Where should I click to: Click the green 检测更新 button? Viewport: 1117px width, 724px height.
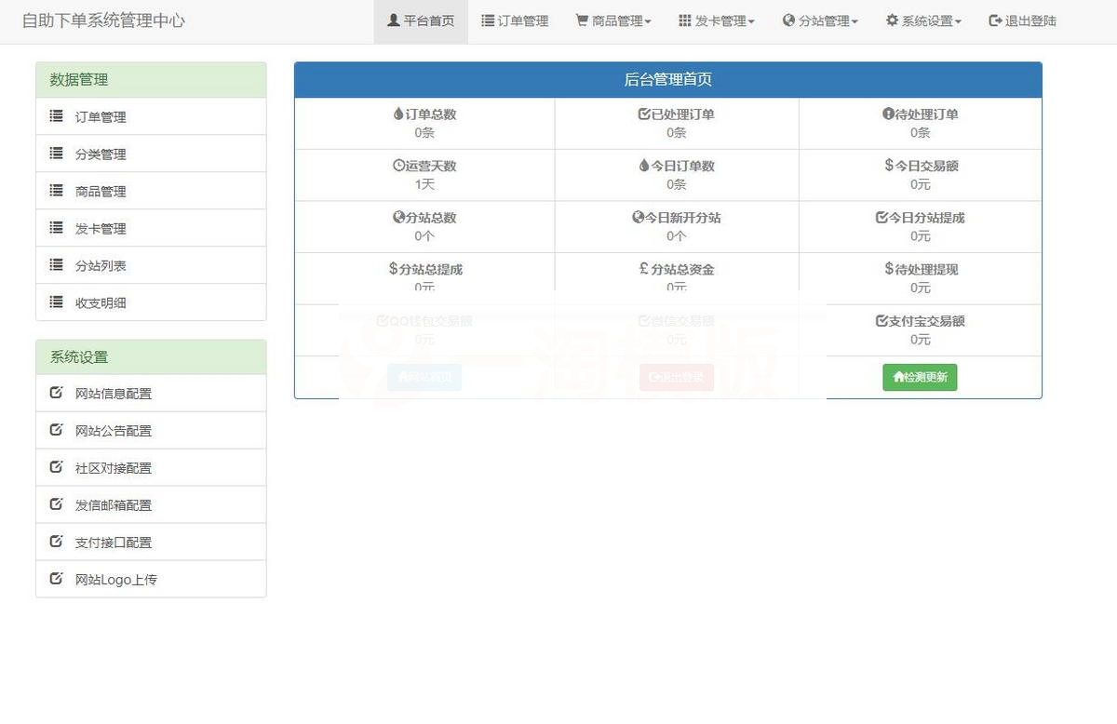click(x=920, y=377)
